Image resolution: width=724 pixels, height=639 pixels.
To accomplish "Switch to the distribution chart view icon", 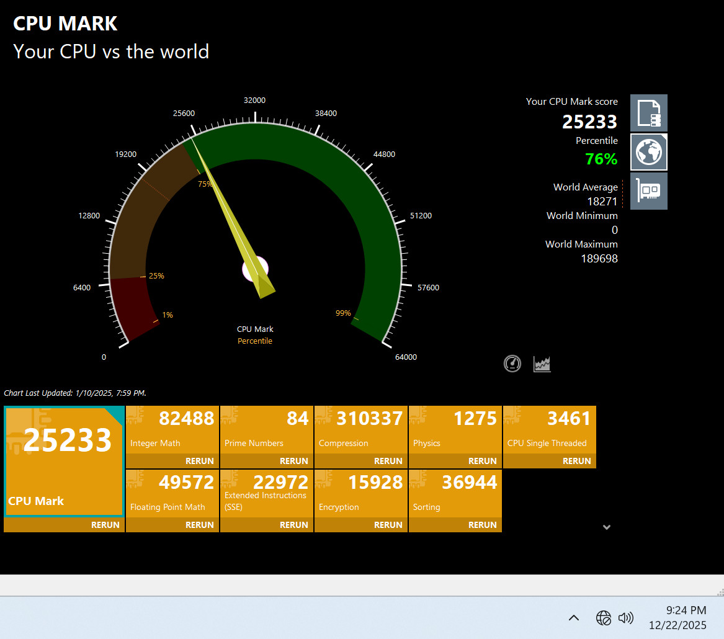I will [542, 364].
